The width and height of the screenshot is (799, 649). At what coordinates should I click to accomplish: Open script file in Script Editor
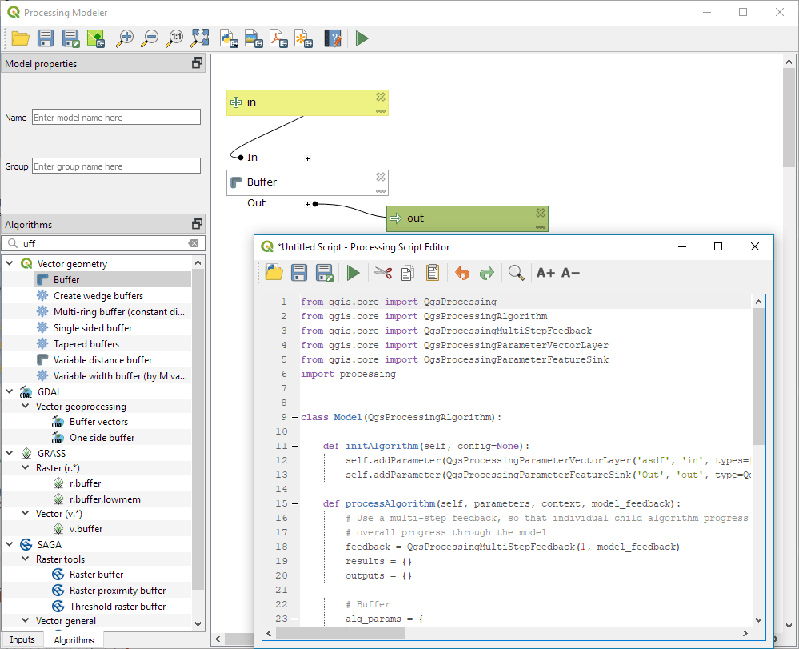(274, 273)
